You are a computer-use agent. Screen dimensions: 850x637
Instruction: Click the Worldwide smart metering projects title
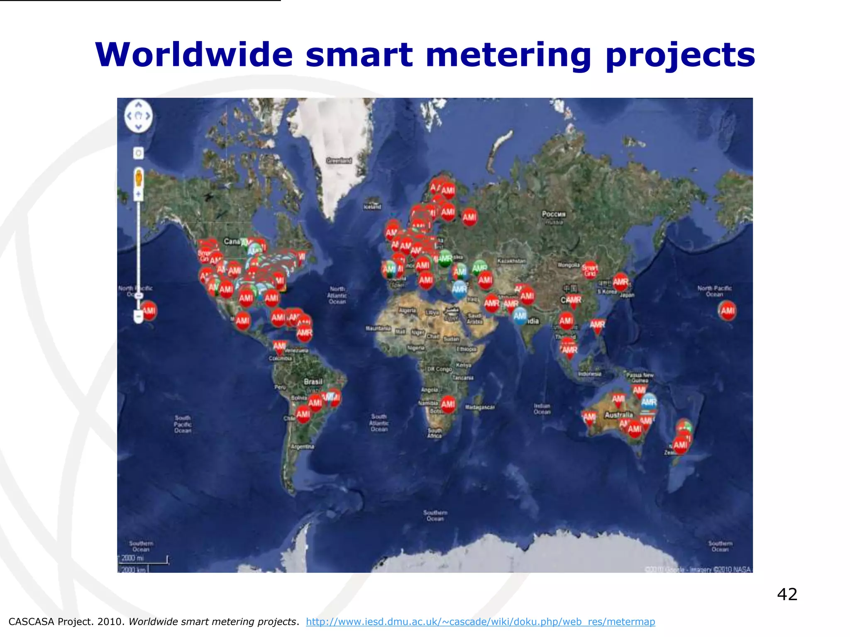[425, 54]
